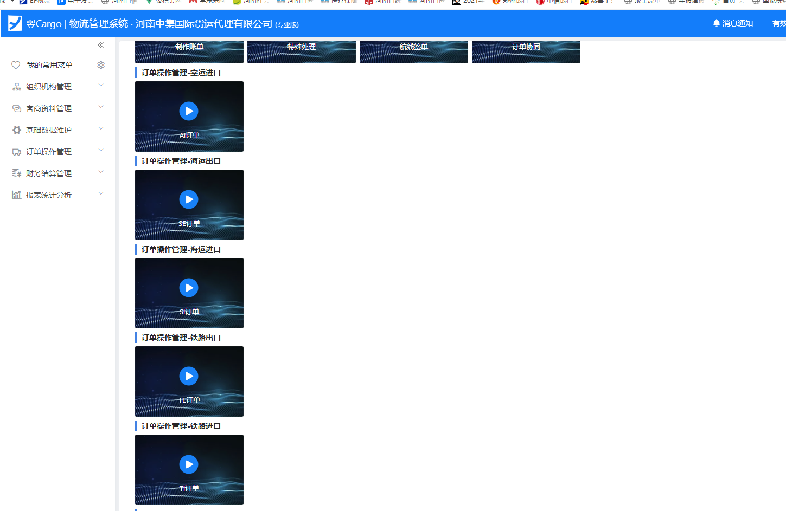Click the SE订单 caption label
Viewport: 786px width, 511px height.
pos(189,223)
